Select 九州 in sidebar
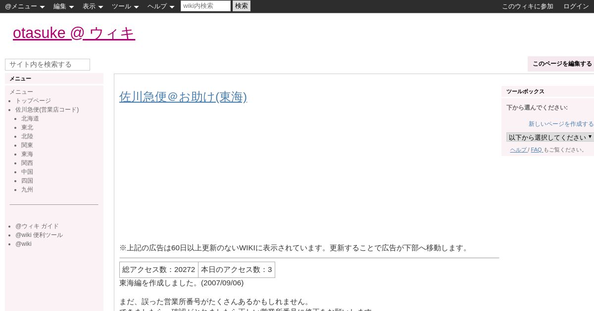 click(x=27, y=190)
